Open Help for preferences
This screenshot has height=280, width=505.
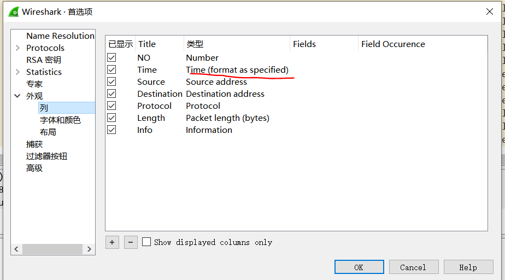click(468, 267)
